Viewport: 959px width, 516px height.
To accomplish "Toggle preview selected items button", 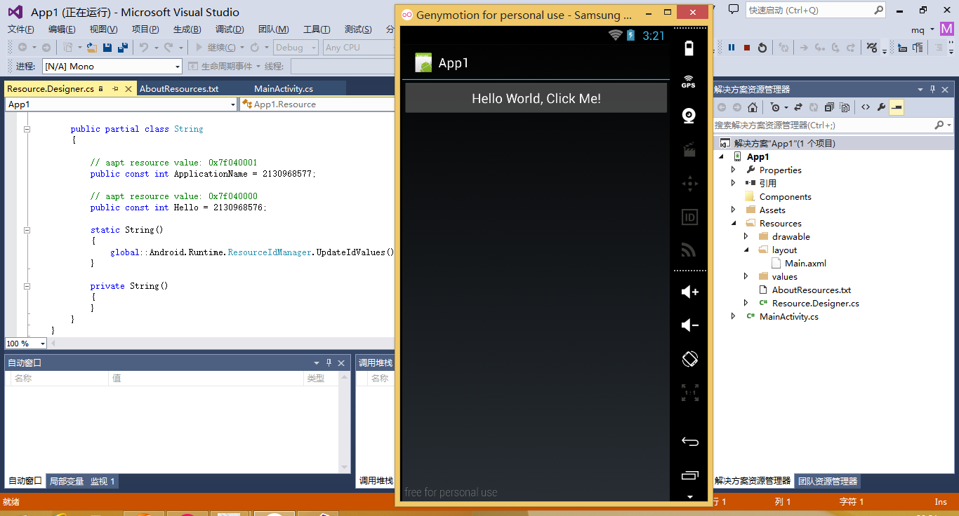I will (x=897, y=107).
